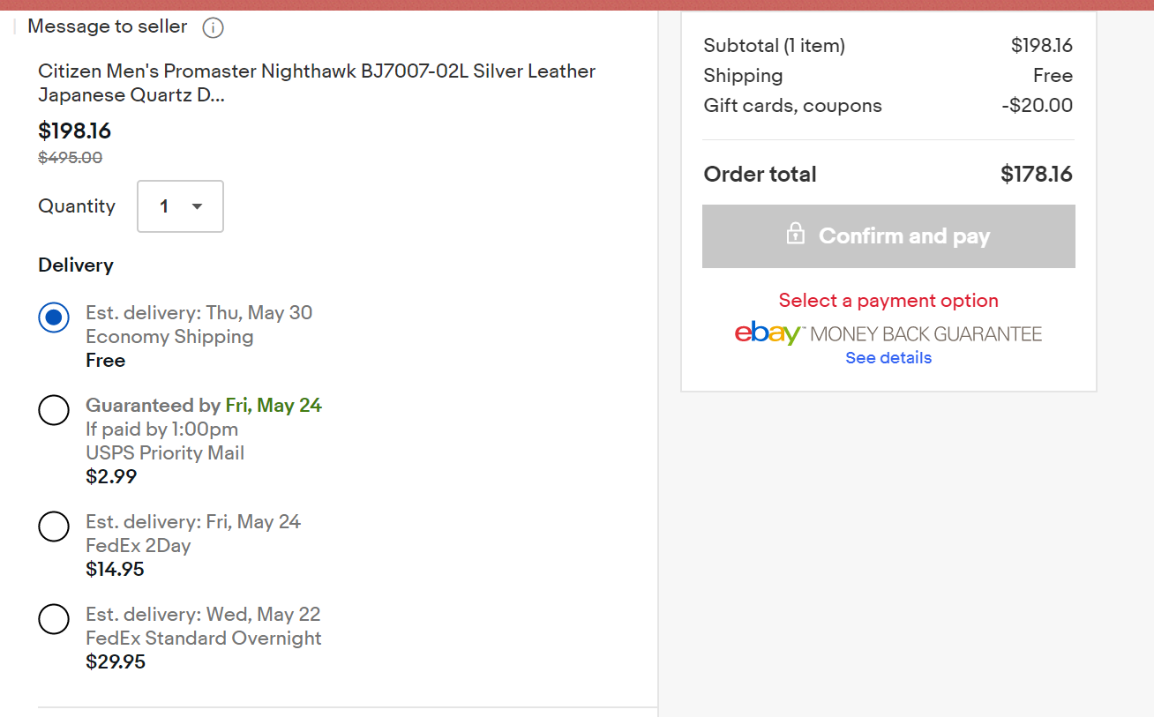The width and height of the screenshot is (1154, 717).
Task: Click the Citizen Promaster Nighthawk item title
Action: coord(317,83)
